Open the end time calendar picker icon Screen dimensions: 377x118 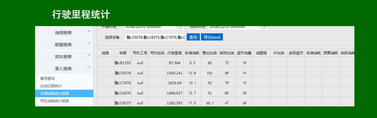[x=263, y=27]
